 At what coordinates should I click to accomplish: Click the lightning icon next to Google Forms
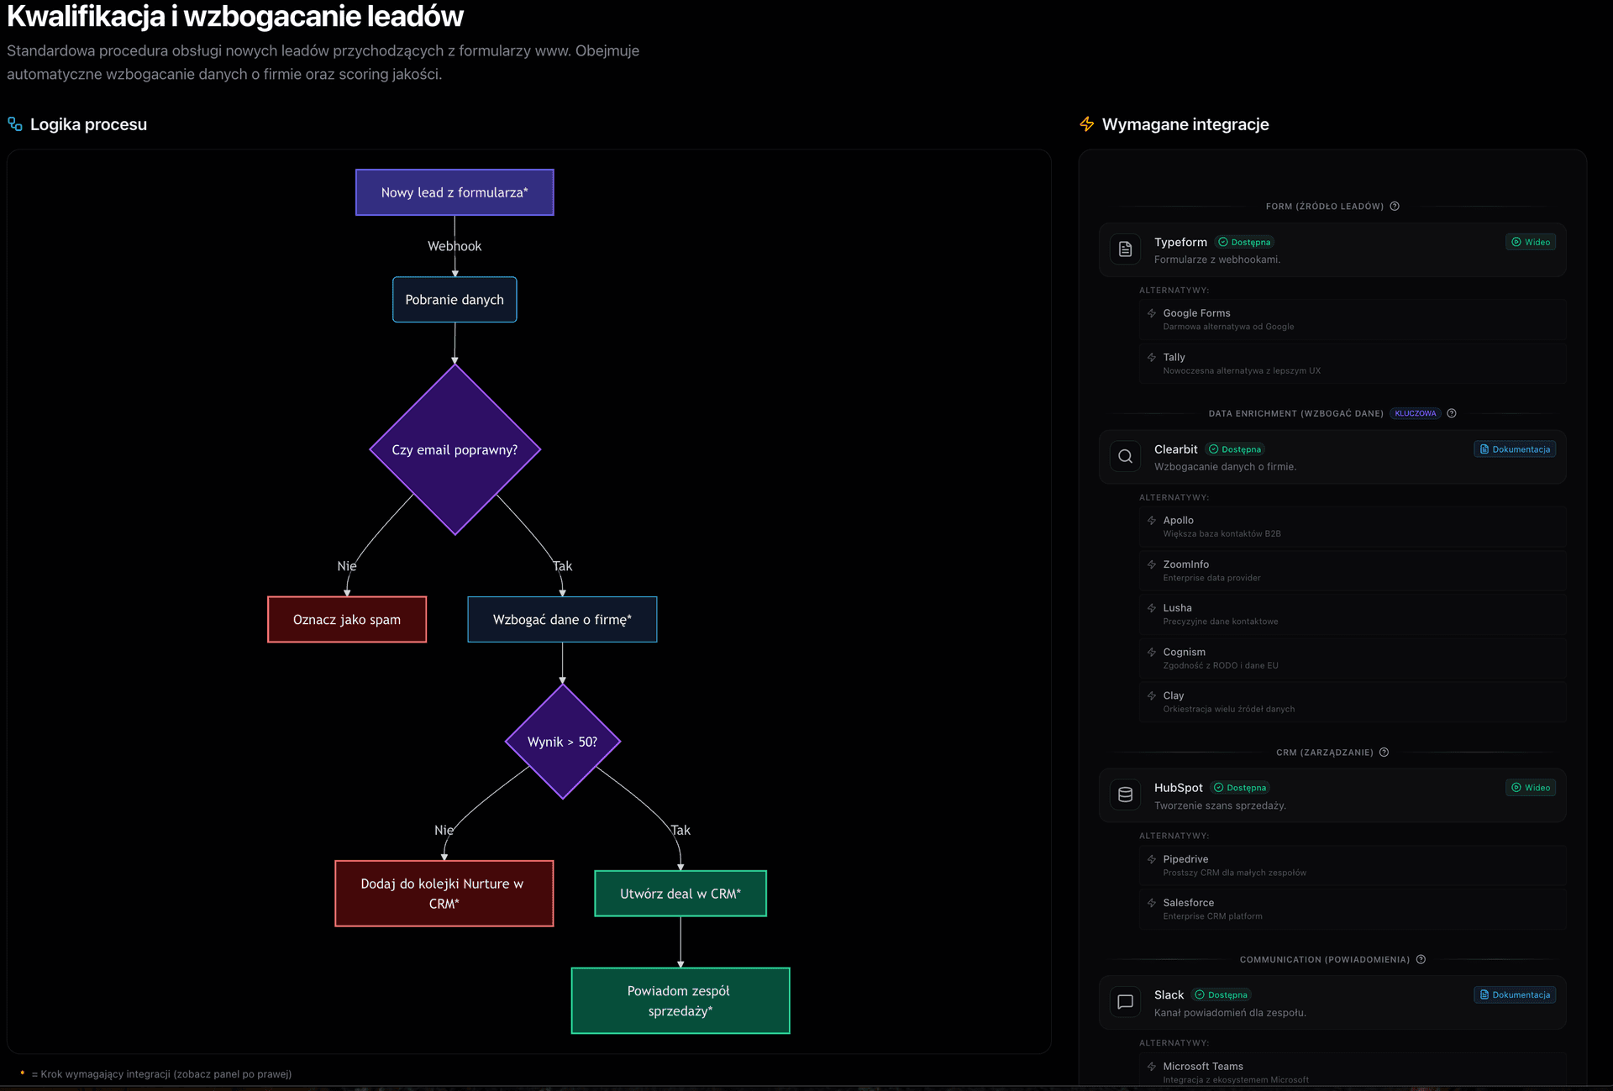click(1152, 313)
